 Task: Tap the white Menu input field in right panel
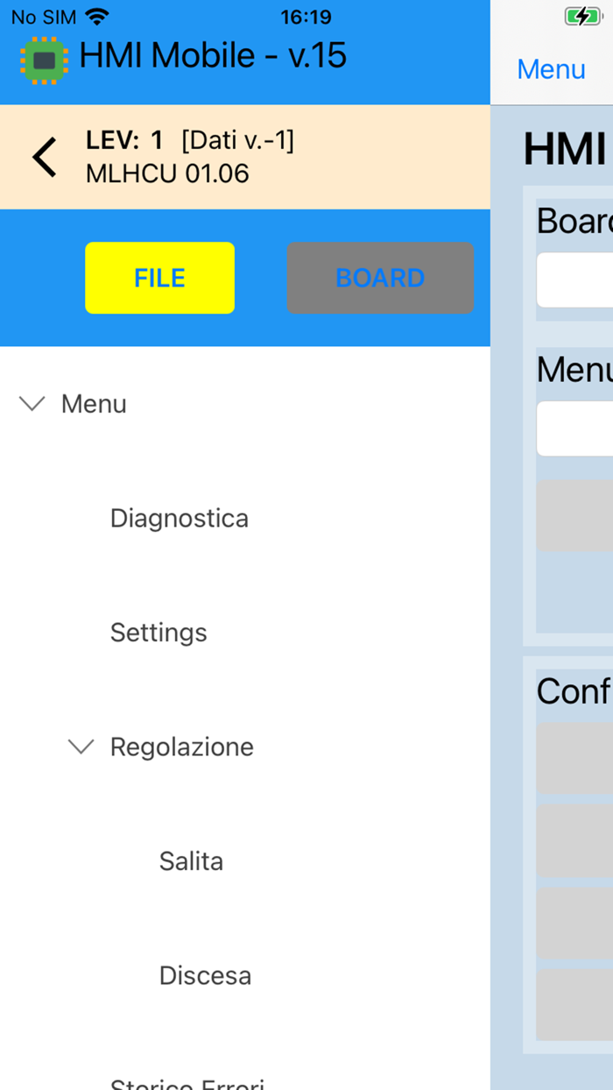pos(575,428)
